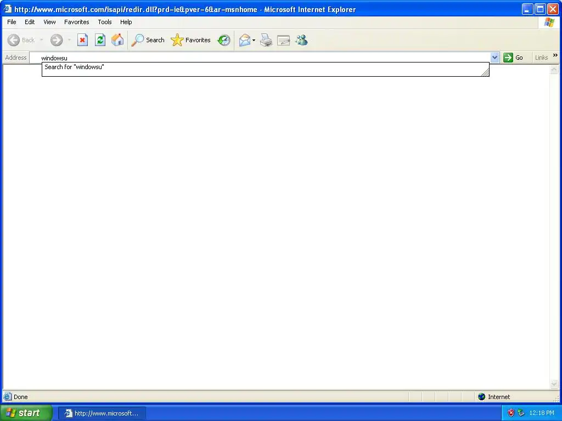Click the taskbar clock showing 12:18 PM

pyautogui.click(x=542, y=413)
